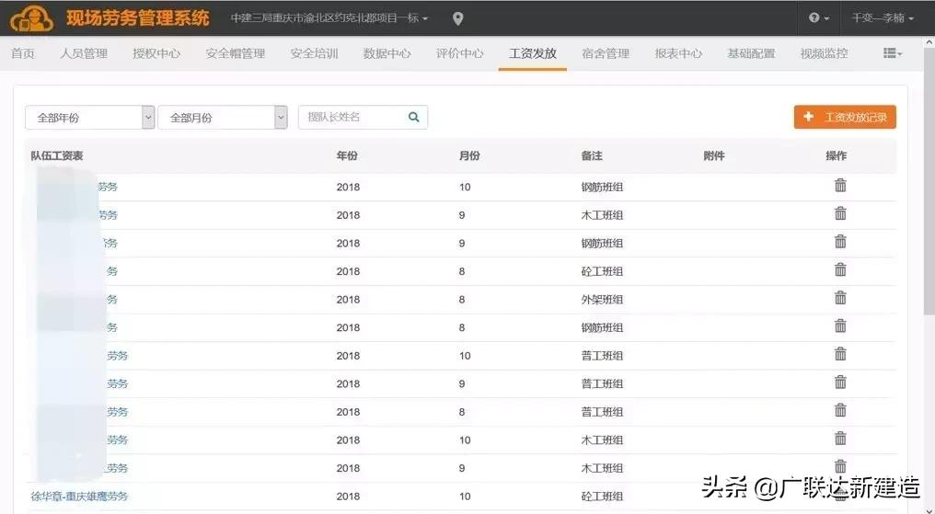Delete the month 8 钢筋班组 record

(840, 326)
